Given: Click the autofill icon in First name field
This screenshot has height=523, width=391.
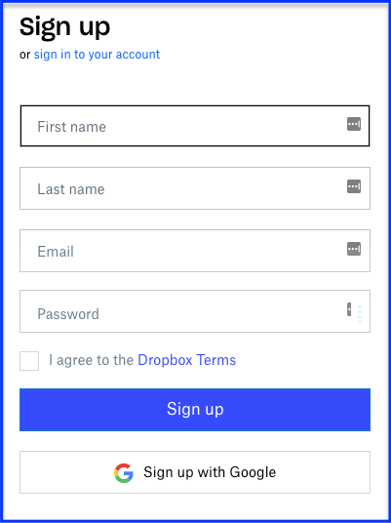Looking at the screenshot, I should tap(354, 124).
